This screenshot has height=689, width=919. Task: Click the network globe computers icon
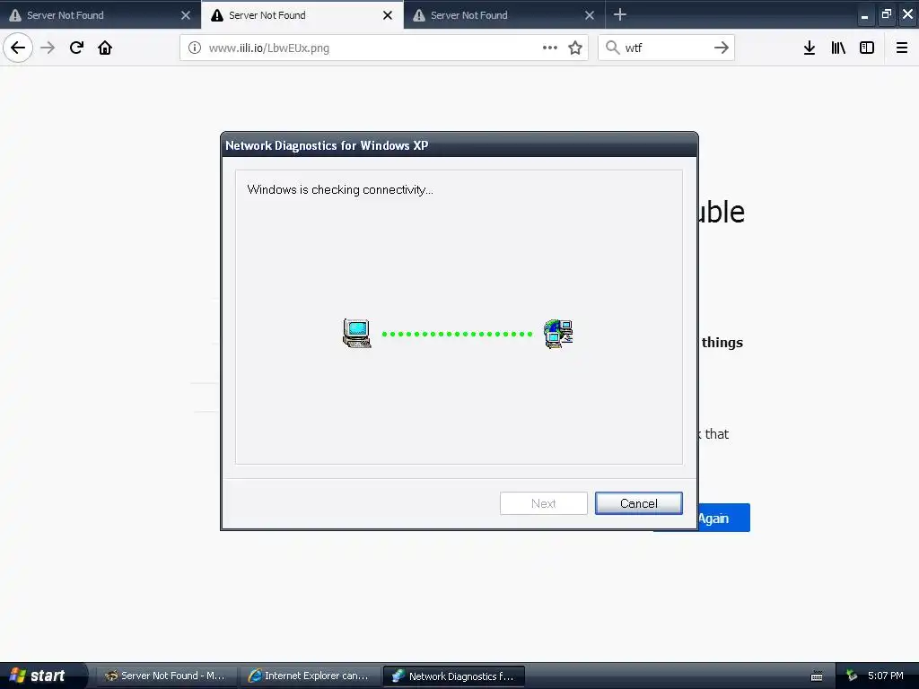pyautogui.click(x=558, y=334)
